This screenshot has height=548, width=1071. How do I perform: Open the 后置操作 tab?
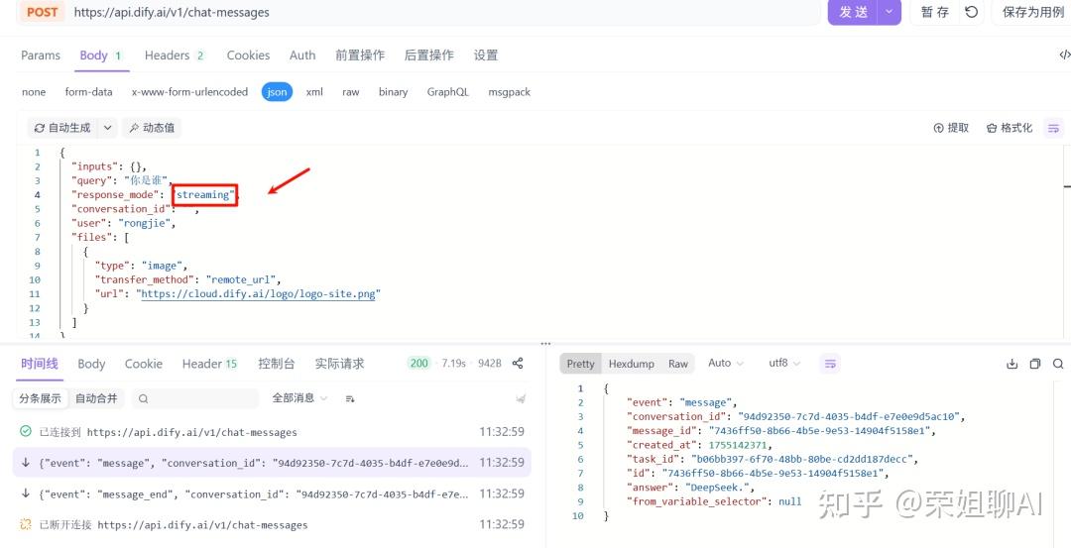pyautogui.click(x=429, y=55)
